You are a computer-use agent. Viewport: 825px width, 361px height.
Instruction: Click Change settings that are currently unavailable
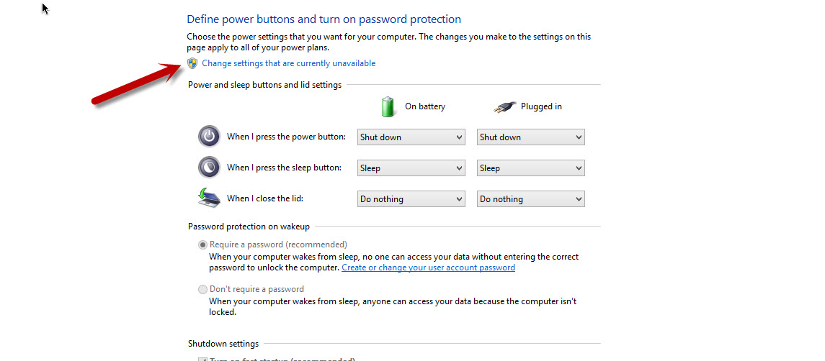(x=289, y=63)
